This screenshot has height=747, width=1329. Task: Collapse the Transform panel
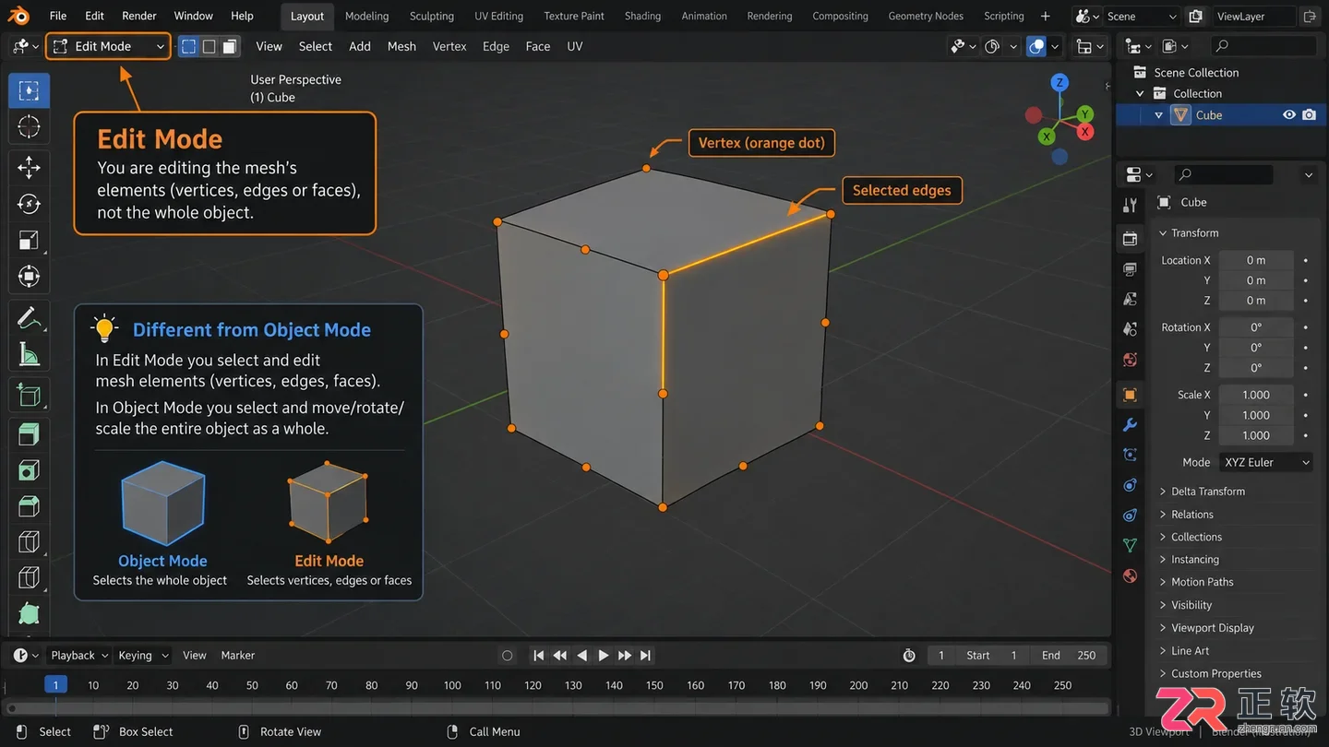click(x=1163, y=233)
